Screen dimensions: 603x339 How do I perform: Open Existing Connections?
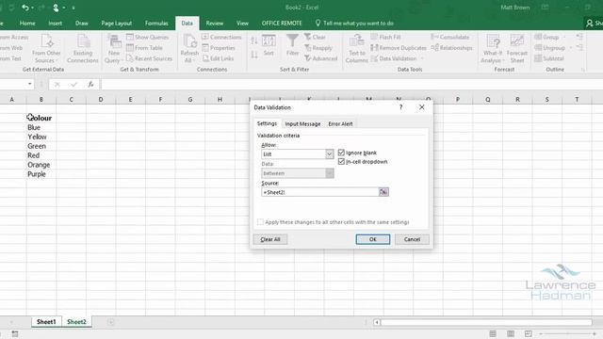[83, 48]
